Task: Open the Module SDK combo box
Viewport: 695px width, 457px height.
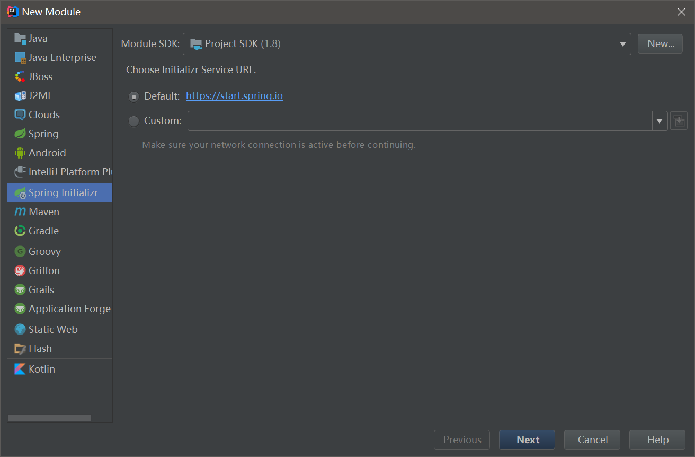Action: click(407, 44)
